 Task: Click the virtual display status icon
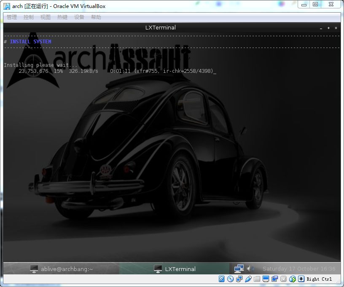click(x=266, y=279)
